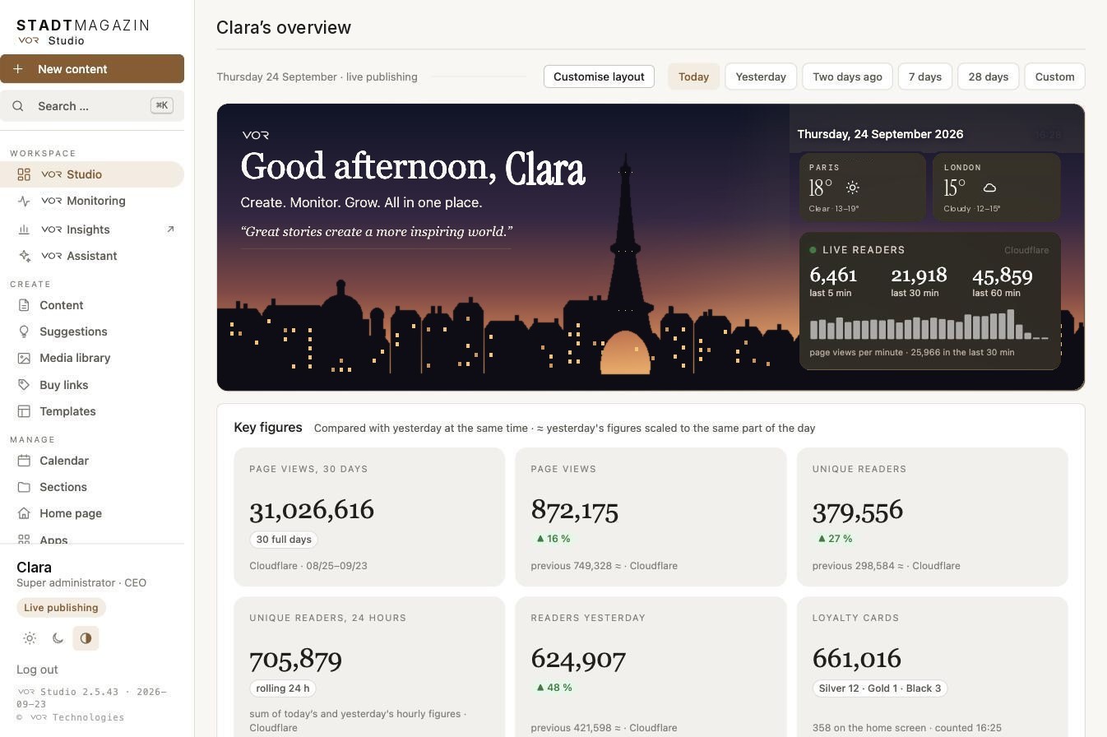Viewport: 1107px width, 737px height.
Task: Select the 28 days range
Action: [989, 76]
